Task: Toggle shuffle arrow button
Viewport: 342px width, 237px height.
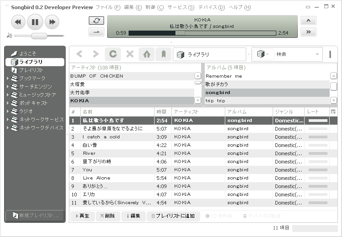Action: (96, 32)
